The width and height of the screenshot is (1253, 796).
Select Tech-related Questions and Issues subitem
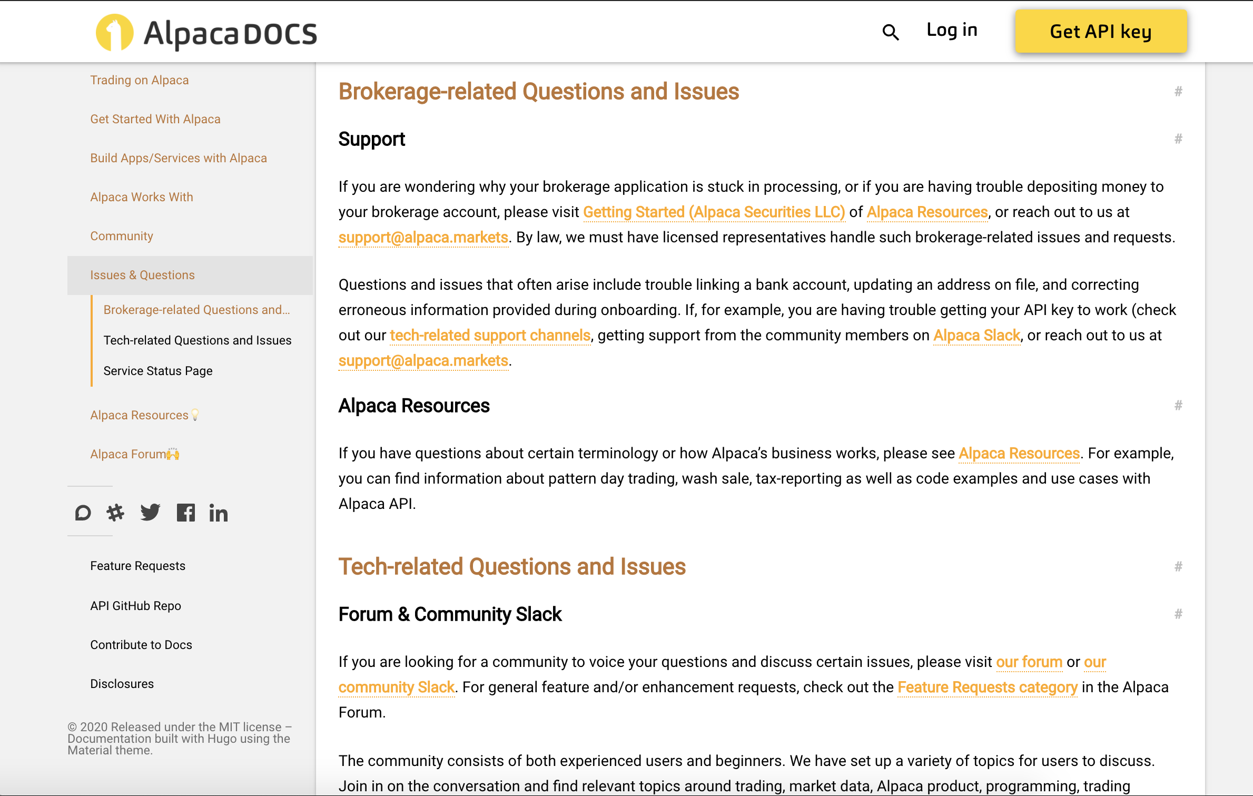tap(197, 340)
